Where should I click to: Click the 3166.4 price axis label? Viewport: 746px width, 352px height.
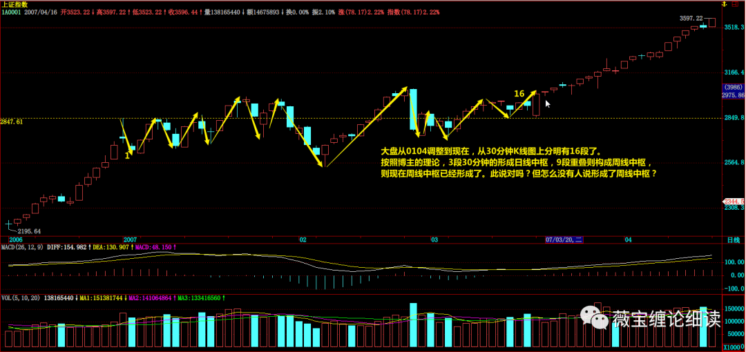pos(734,72)
